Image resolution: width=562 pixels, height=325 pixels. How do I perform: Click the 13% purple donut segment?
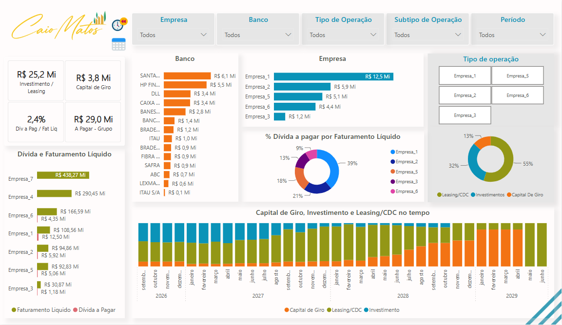(301, 161)
